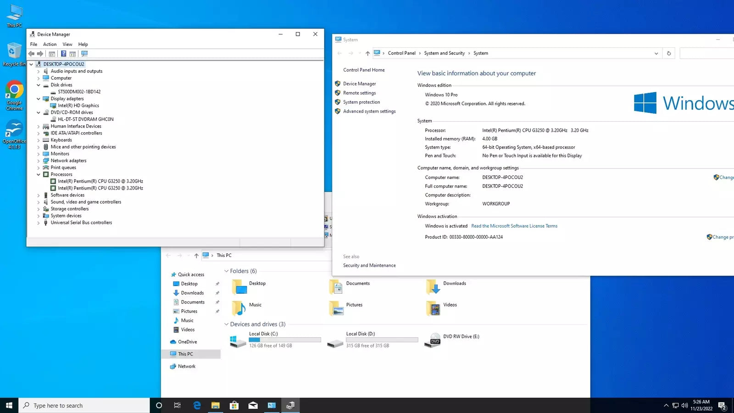734x413 pixels.
Task: Click Scan for hardware changes toolbar icon
Action: (x=84, y=54)
